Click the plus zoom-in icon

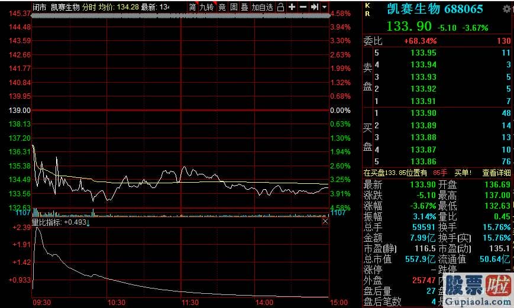click(292, 7)
